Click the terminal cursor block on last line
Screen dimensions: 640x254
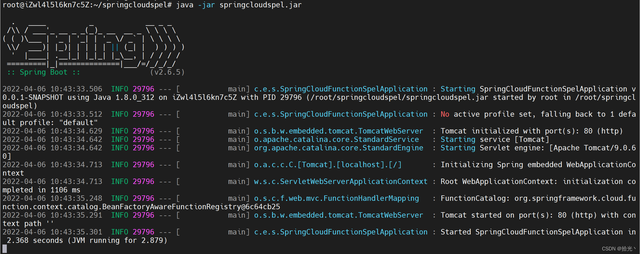5,249
